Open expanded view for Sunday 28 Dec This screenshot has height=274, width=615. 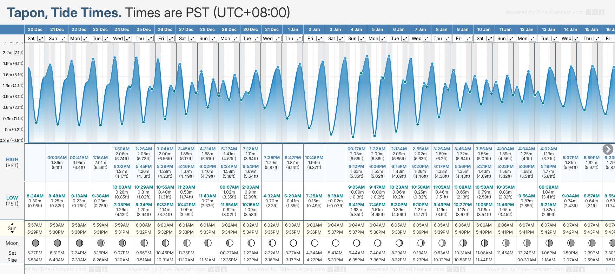click(x=213, y=39)
